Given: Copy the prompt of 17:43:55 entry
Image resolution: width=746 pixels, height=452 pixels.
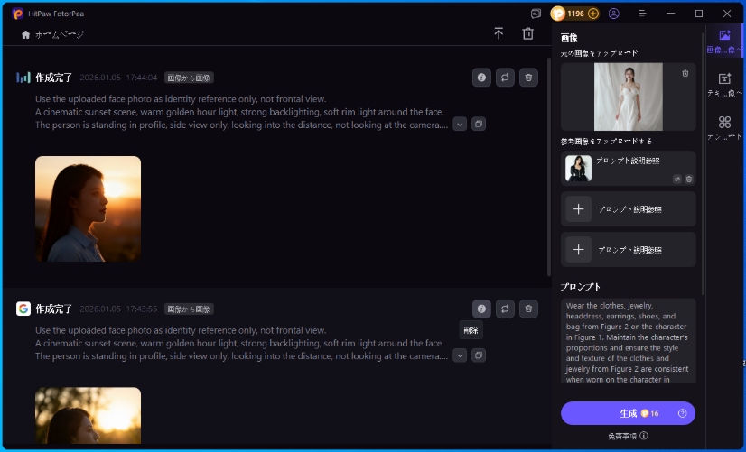Looking at the screenshot, I should tap(479, 355).
